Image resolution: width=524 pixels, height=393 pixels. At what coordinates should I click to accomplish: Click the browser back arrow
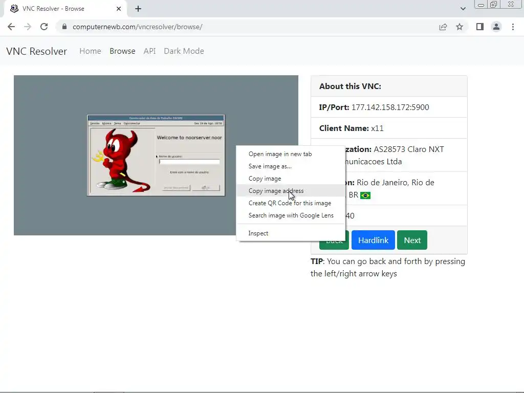click(11, 27)
